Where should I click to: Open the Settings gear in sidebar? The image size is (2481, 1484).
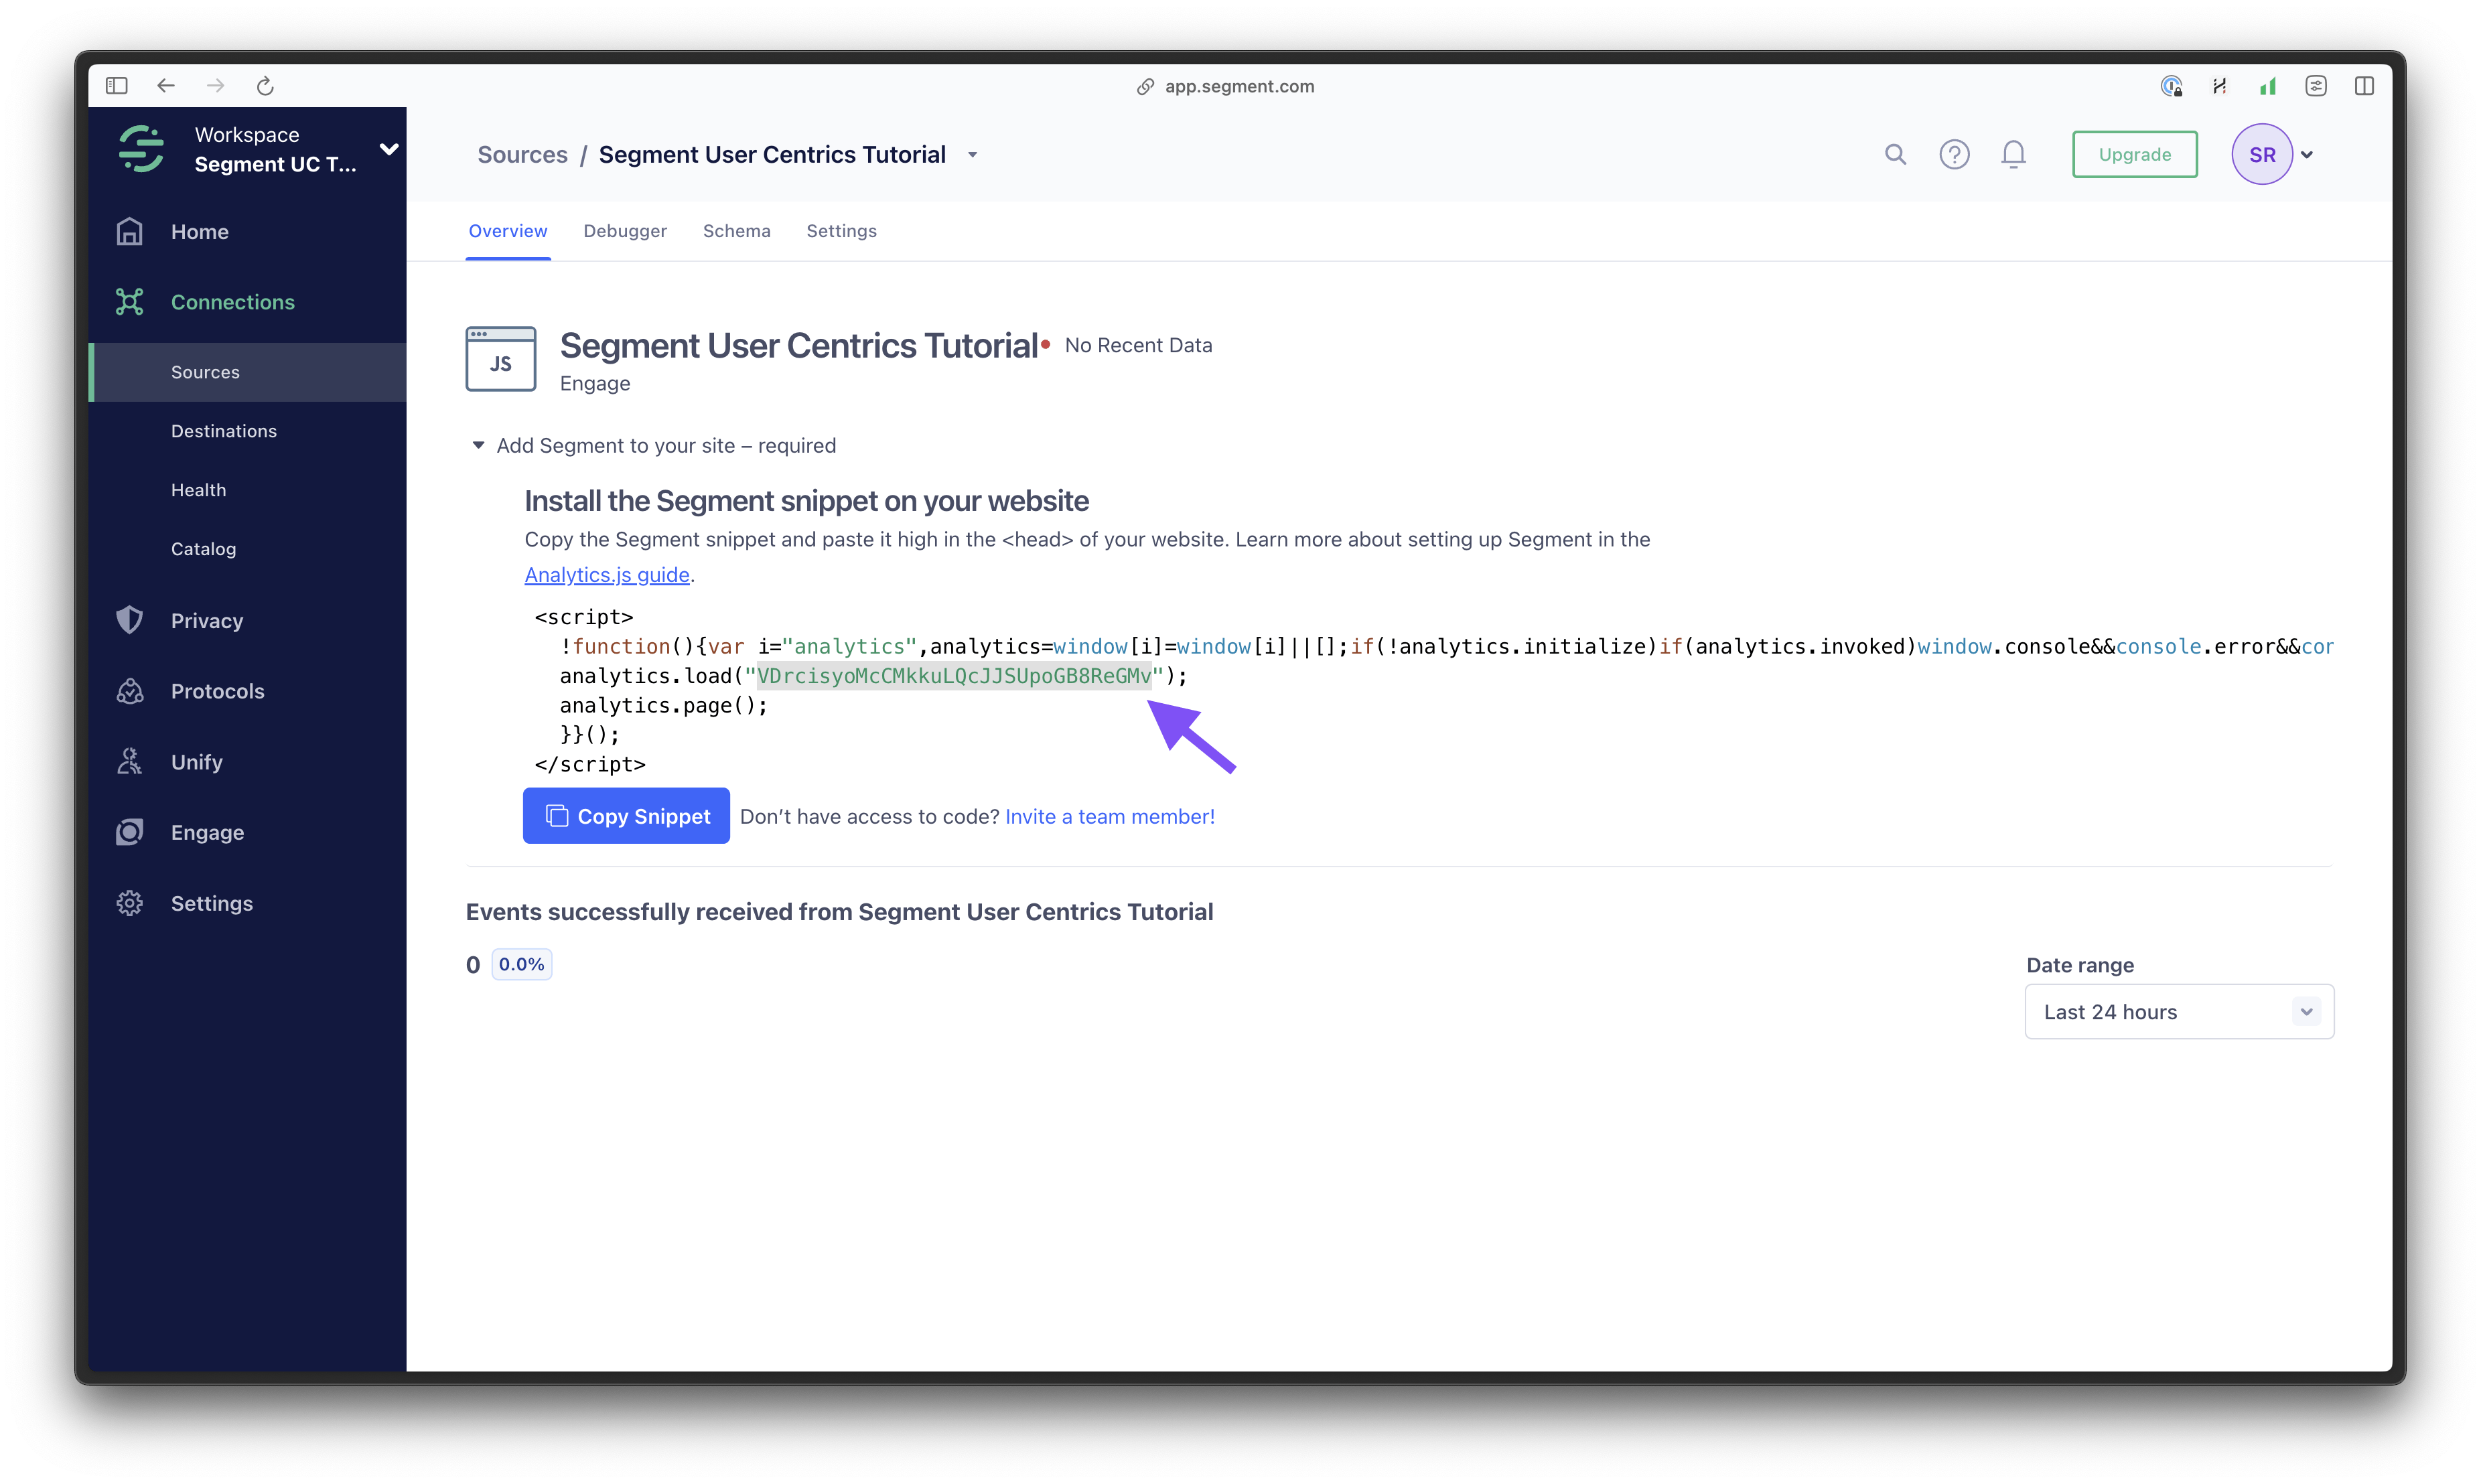click(x=130, y=903)
